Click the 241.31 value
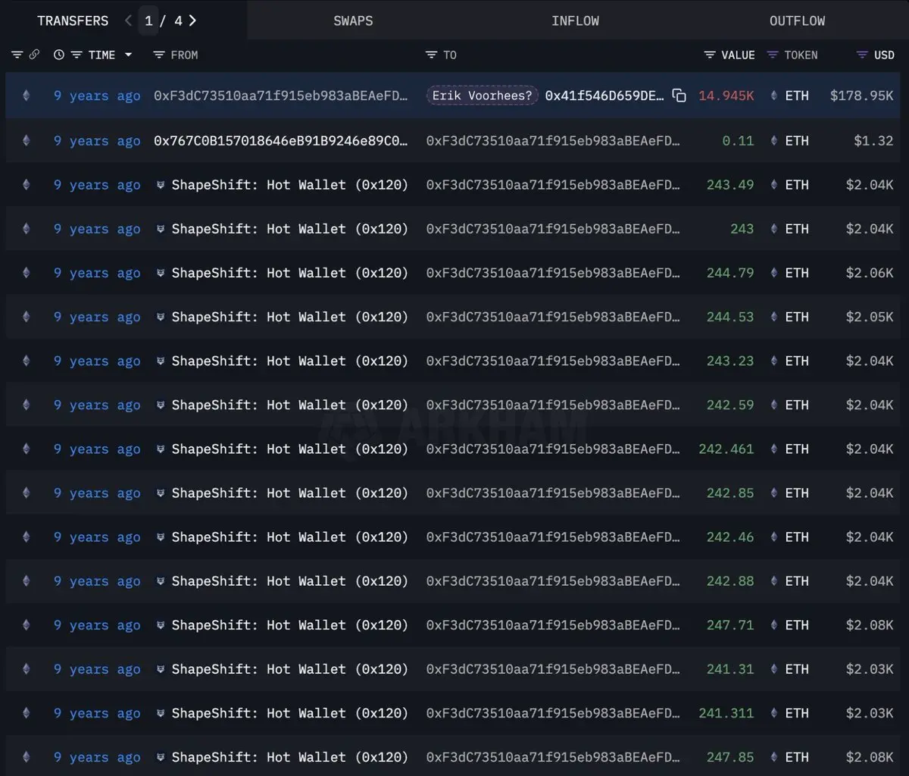Viewport: 909px width, 776px height. coord(730,669)
